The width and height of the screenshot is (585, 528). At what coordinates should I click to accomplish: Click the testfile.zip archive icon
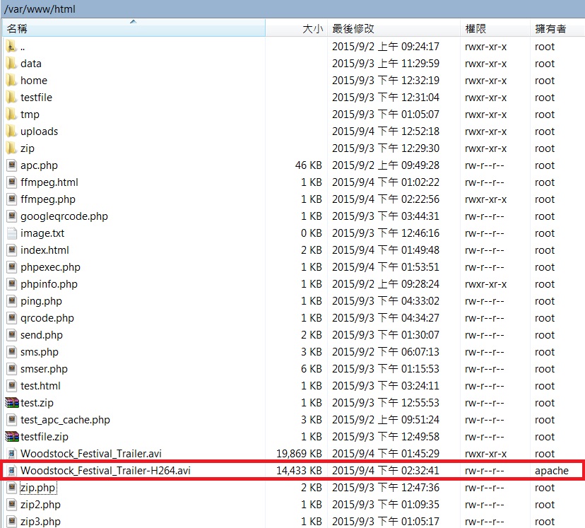[12, 437]
